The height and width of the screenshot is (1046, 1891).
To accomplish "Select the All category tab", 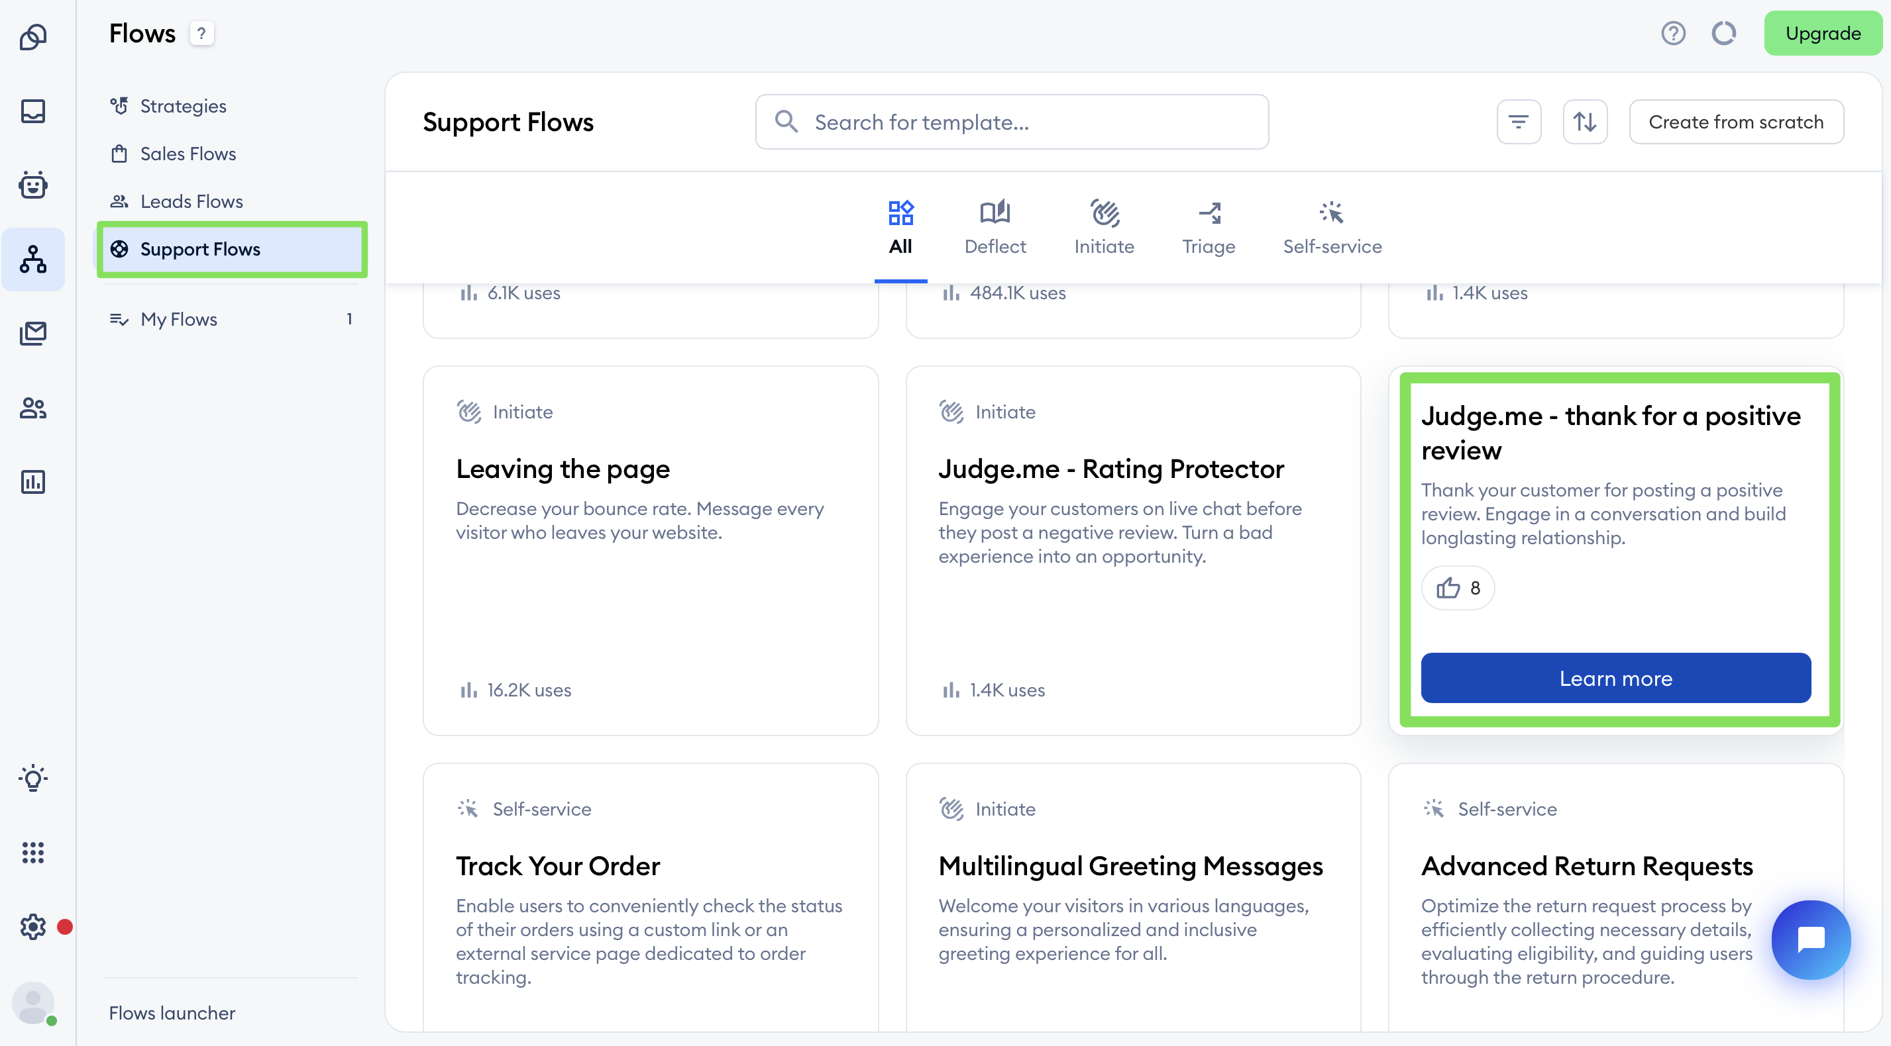I will (900, 228).
